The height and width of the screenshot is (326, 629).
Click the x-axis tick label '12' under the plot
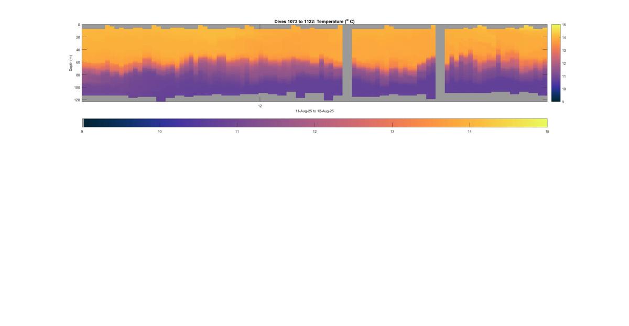coord(260,106)
